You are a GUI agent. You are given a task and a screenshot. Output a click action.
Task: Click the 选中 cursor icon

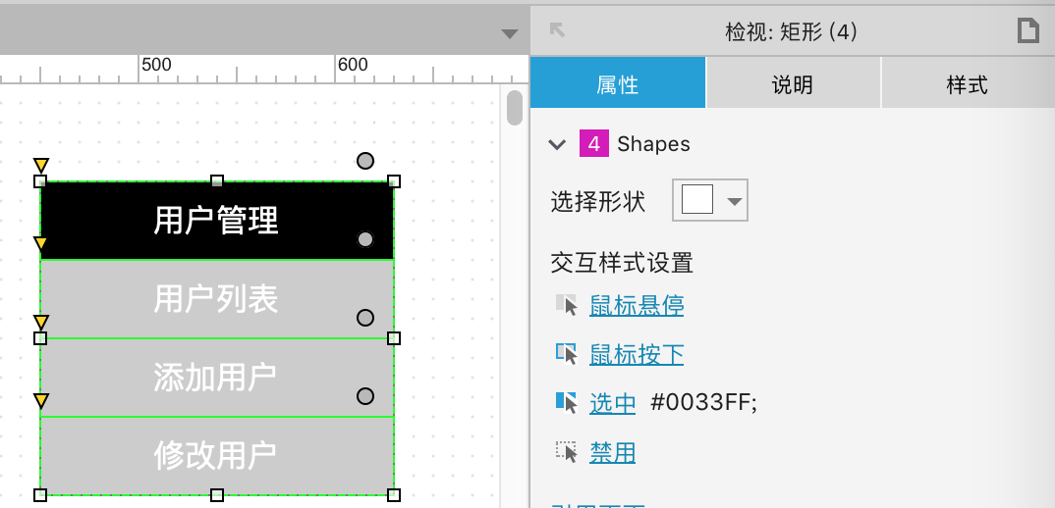click(567, 402)
